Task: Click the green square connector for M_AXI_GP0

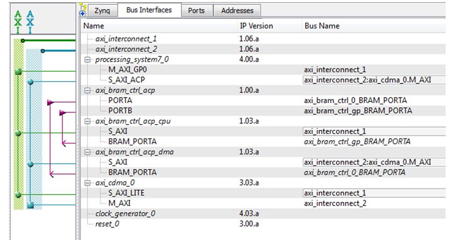Action: pyautogui.click(x=18, y=71)
